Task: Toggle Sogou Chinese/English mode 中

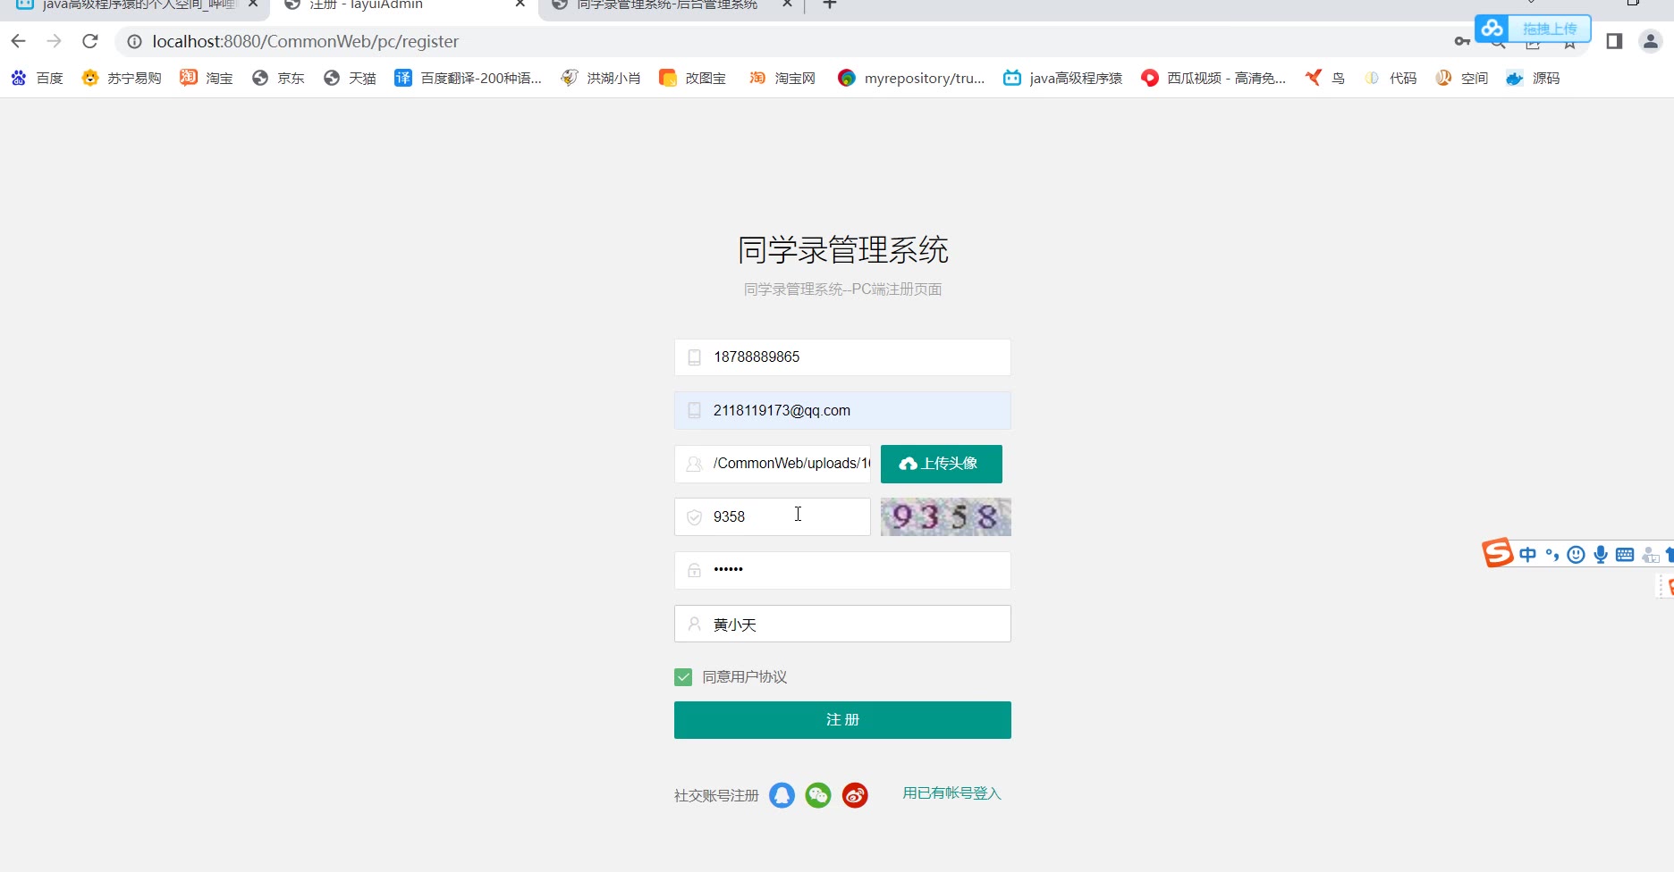Action: tap(1527, 555)
